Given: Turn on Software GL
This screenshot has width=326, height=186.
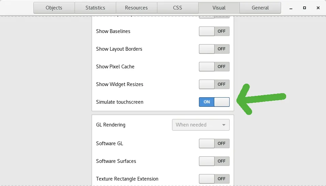Looking at the screenshot, I should point(214,143).
